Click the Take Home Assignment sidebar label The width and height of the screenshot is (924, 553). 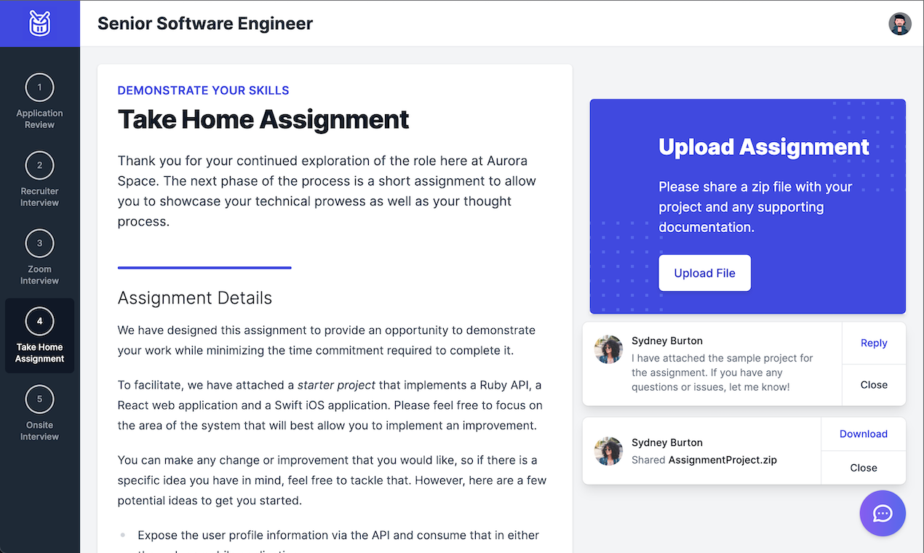(39, 353)
